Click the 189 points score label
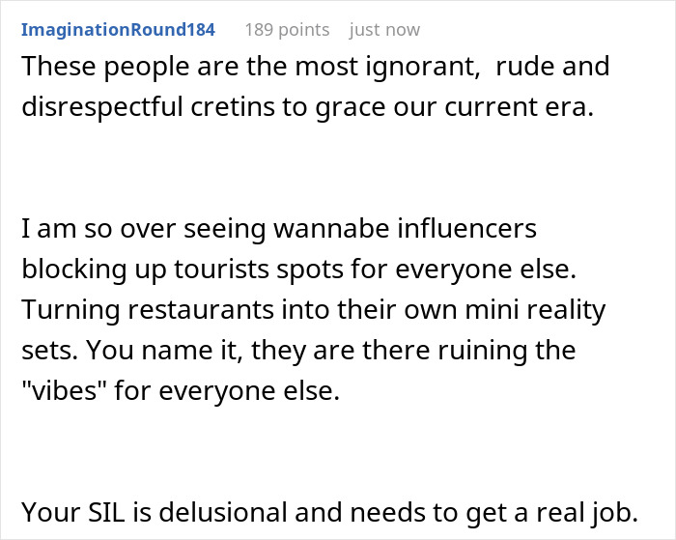The height and width of the screenshot is (540, 676). 287,30
